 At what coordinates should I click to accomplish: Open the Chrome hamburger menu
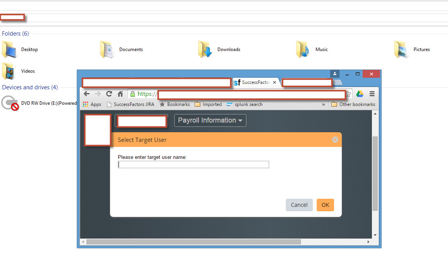point(372,94)
